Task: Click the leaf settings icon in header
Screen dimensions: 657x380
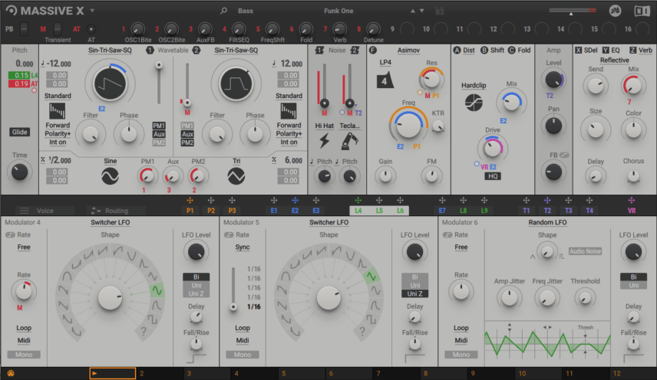Action: (615, 11)
